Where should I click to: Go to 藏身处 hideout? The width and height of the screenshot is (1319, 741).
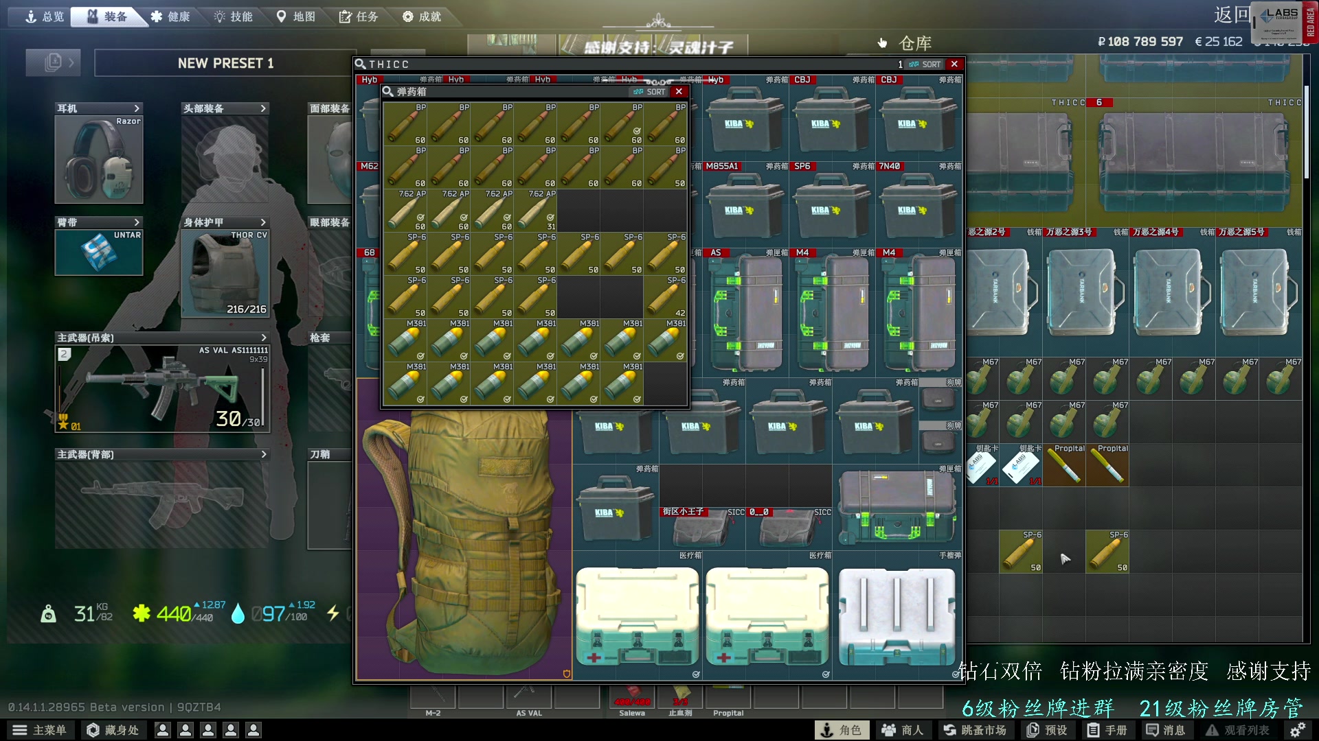113,730
